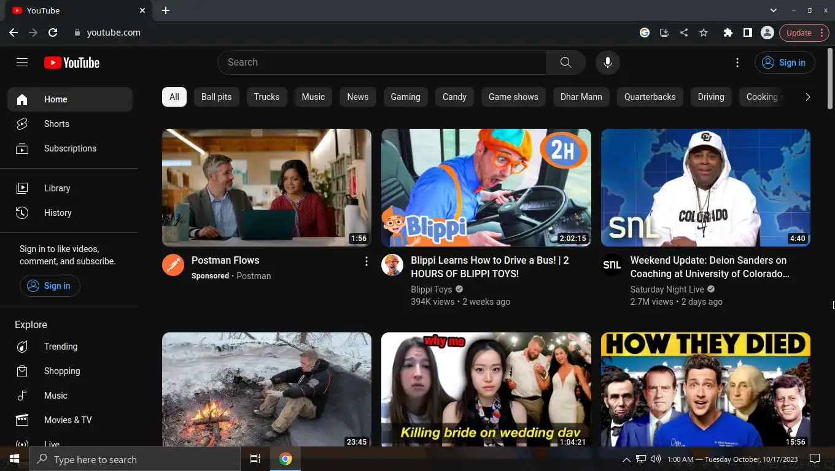Select the Candy filter chip
Viewport: 835px width, 471px height.
(454, 97)
